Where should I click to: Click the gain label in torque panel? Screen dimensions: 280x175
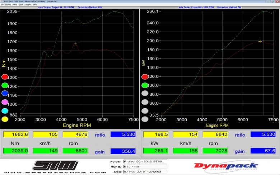tap(100, 152)
